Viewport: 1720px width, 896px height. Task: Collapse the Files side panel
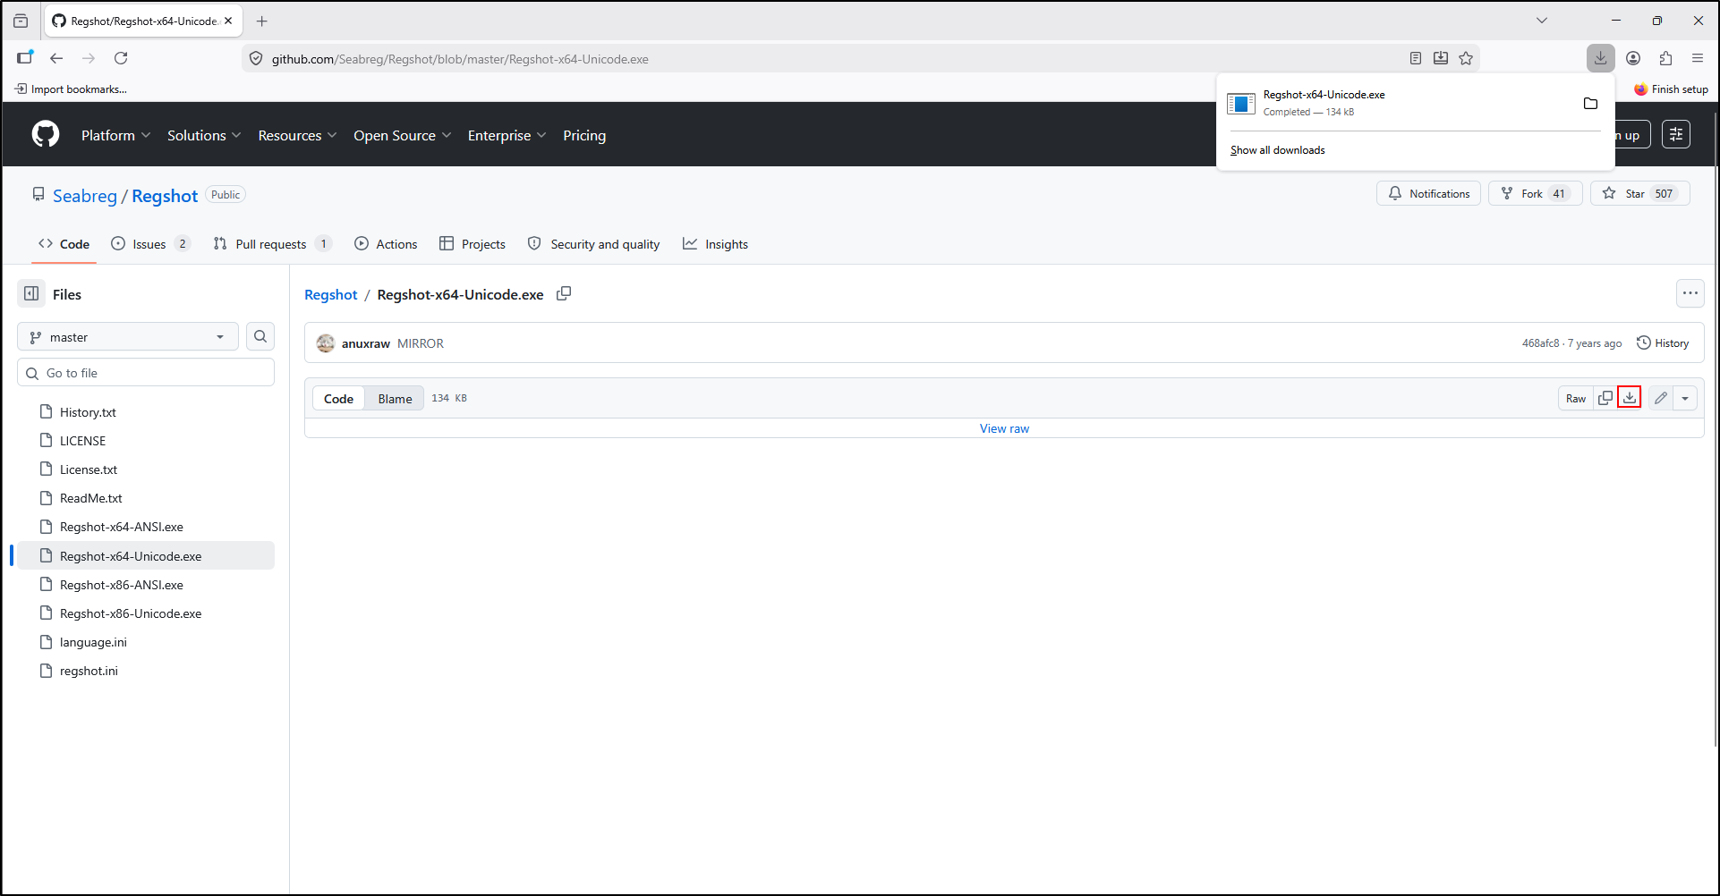click(32, 294)
